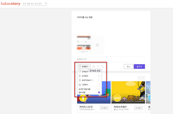Click the tag friends person icon

click(x=94, y=66)
